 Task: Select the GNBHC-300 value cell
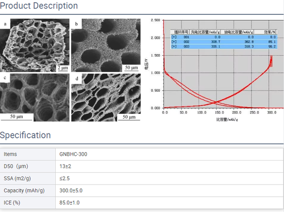pos(170,154)
